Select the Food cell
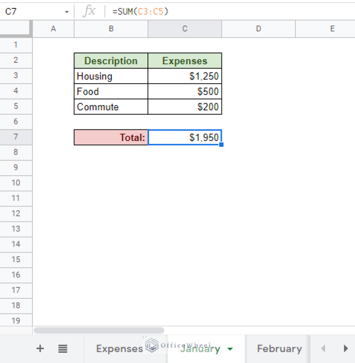Viewport: 355px width, 363px height. (x=111, y=92)
